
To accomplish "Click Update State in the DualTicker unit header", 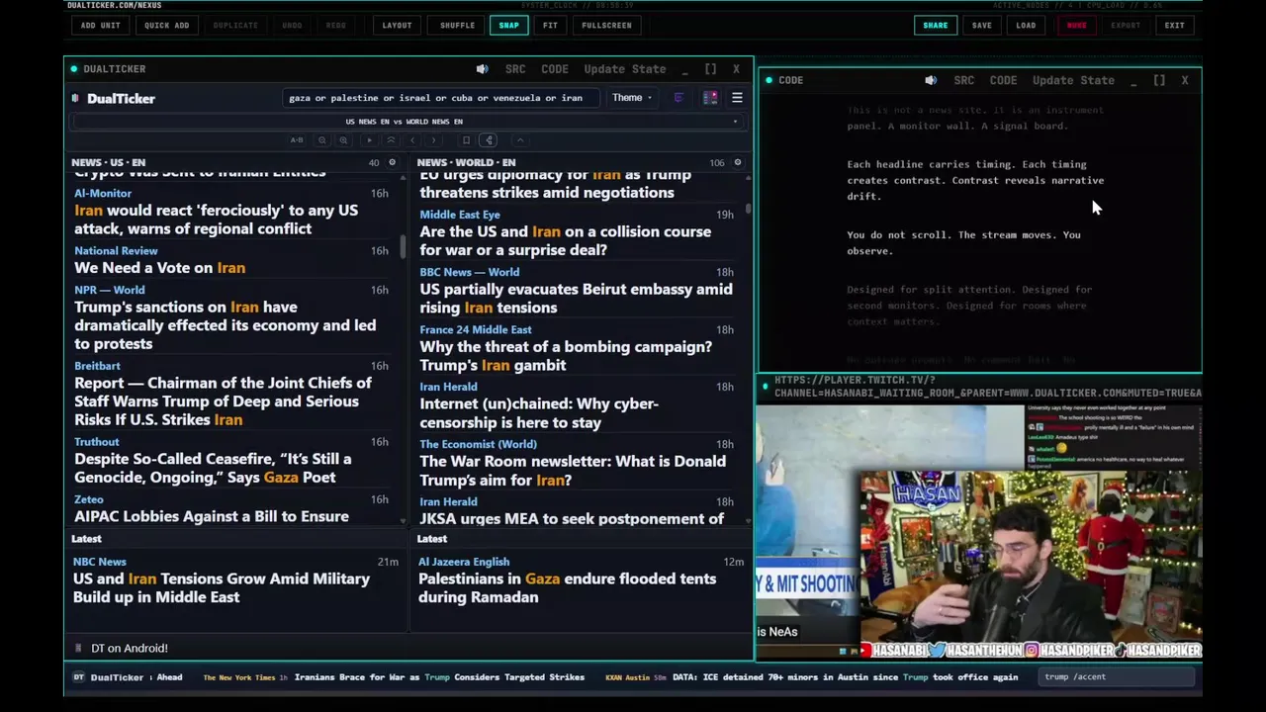I will pos(625,69).
